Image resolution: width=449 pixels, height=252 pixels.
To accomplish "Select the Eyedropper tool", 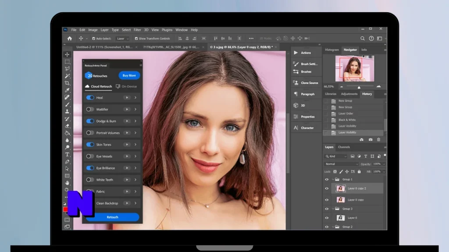I will point(67,90).
